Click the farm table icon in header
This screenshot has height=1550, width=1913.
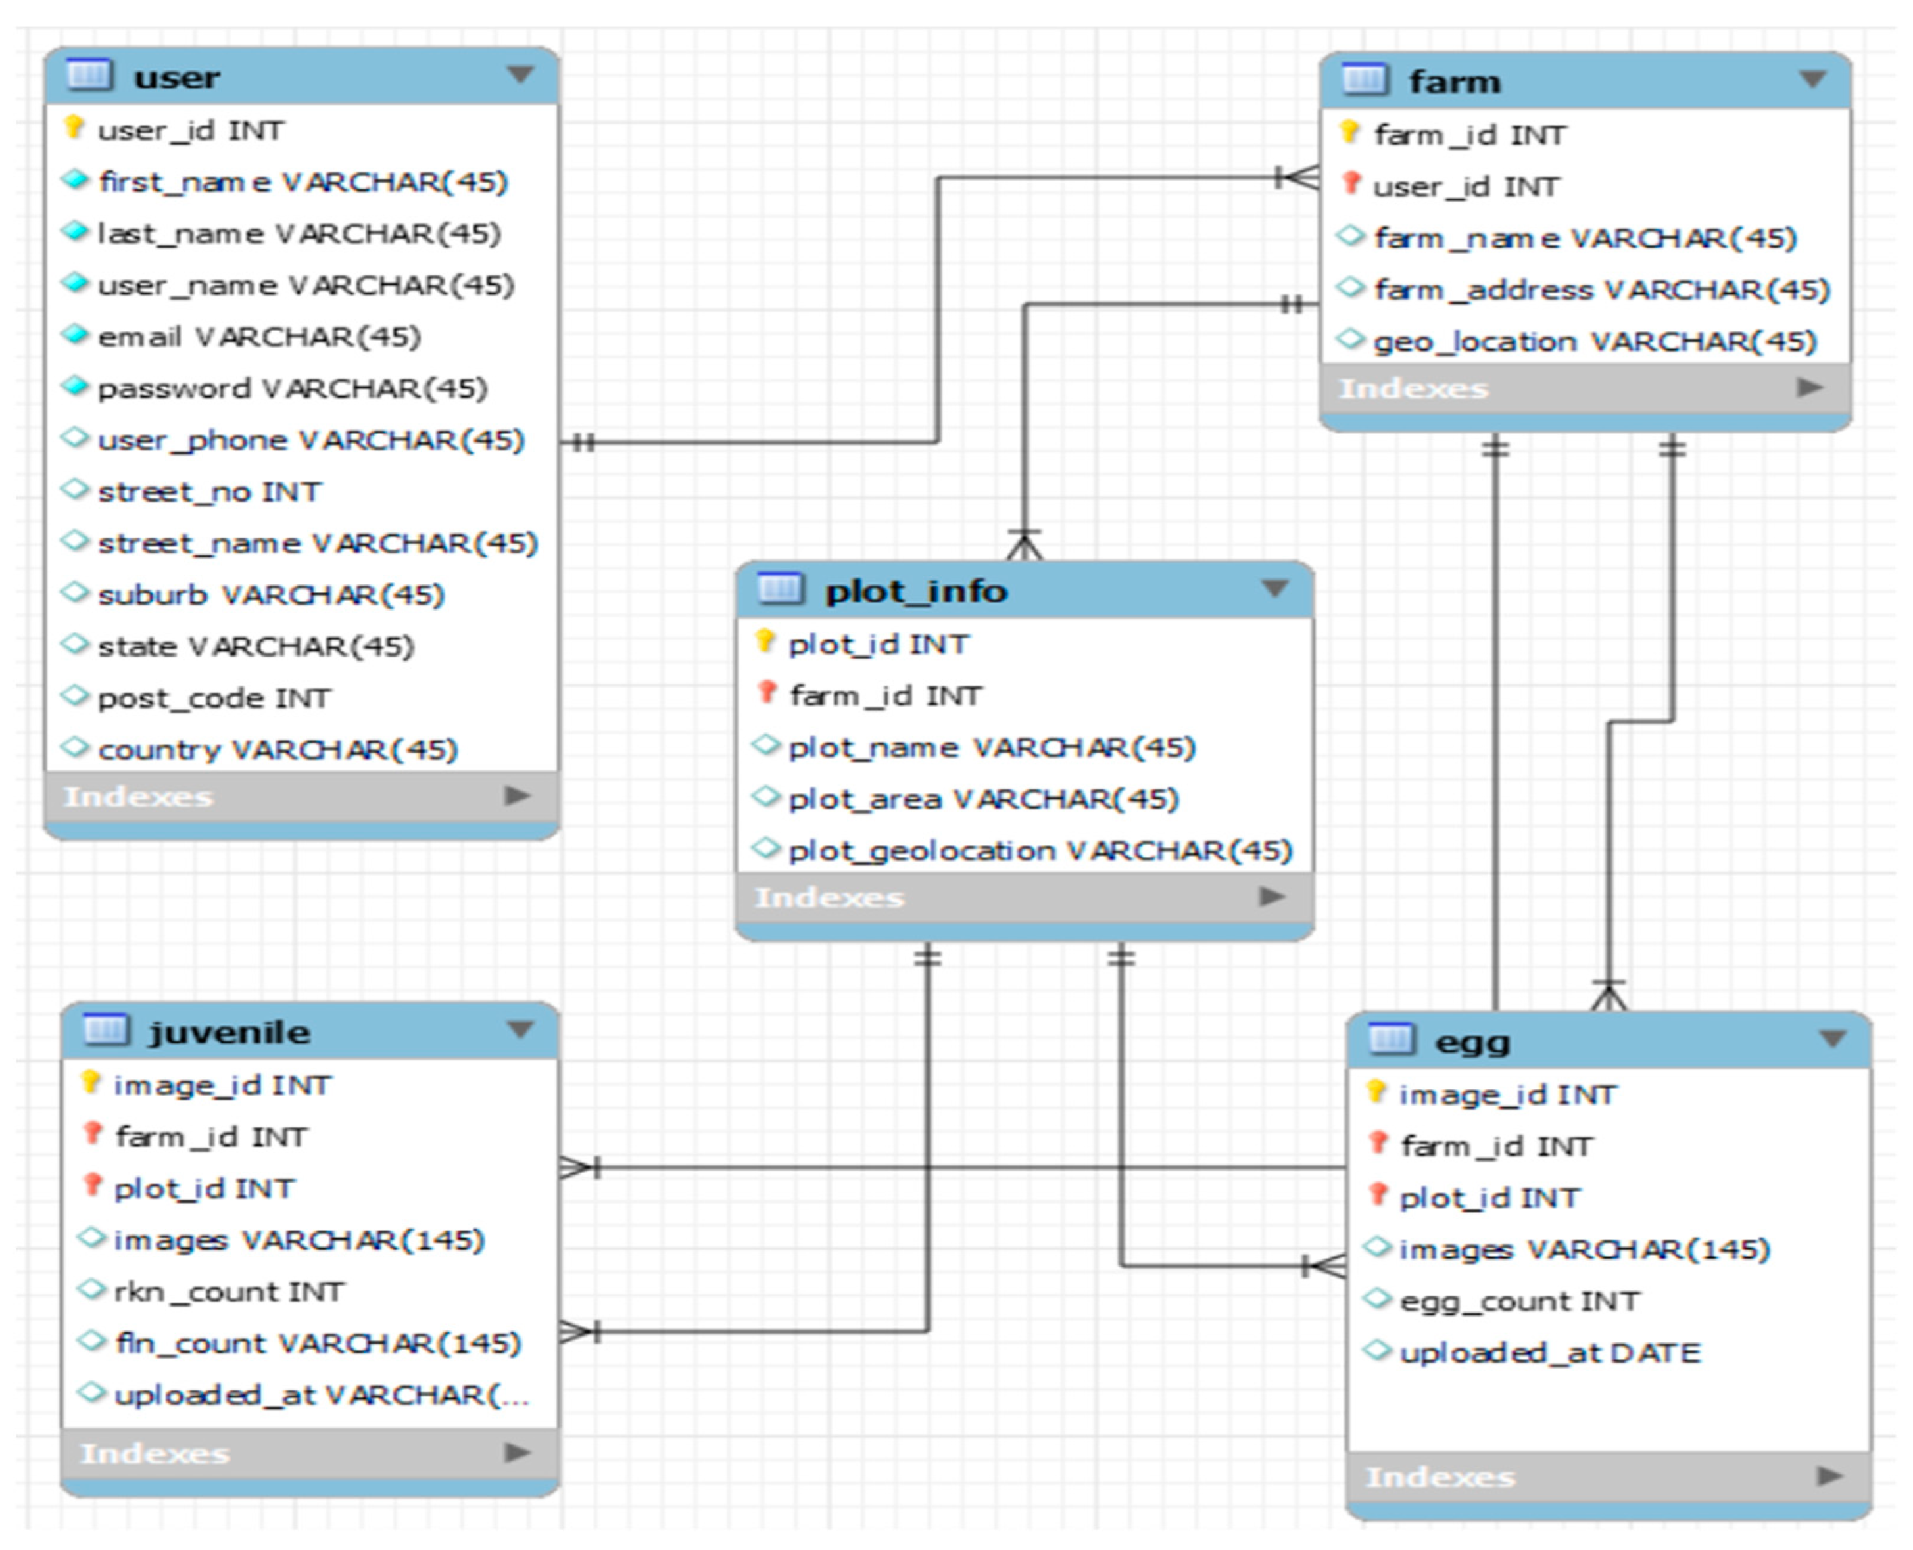pos(1364,80)
